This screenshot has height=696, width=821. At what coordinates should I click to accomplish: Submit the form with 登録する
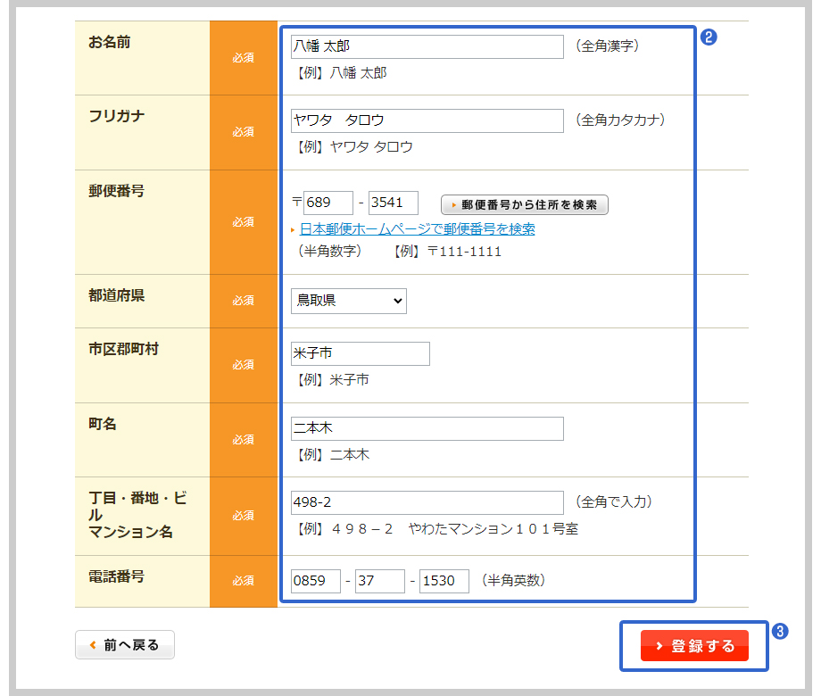tap(694, 646)
